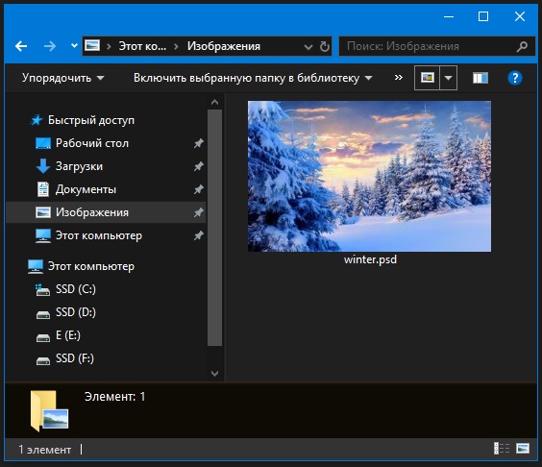Viewport: 542px width, 467px height.
Task: Click Этот ко... in the address breadcrumb
Action: click(142, 46)
